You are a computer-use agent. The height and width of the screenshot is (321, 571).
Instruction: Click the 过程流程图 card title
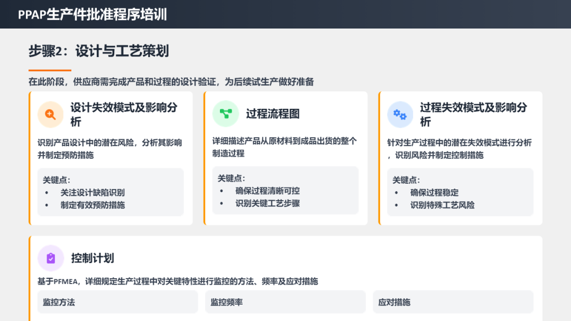[x=273, y=114]
